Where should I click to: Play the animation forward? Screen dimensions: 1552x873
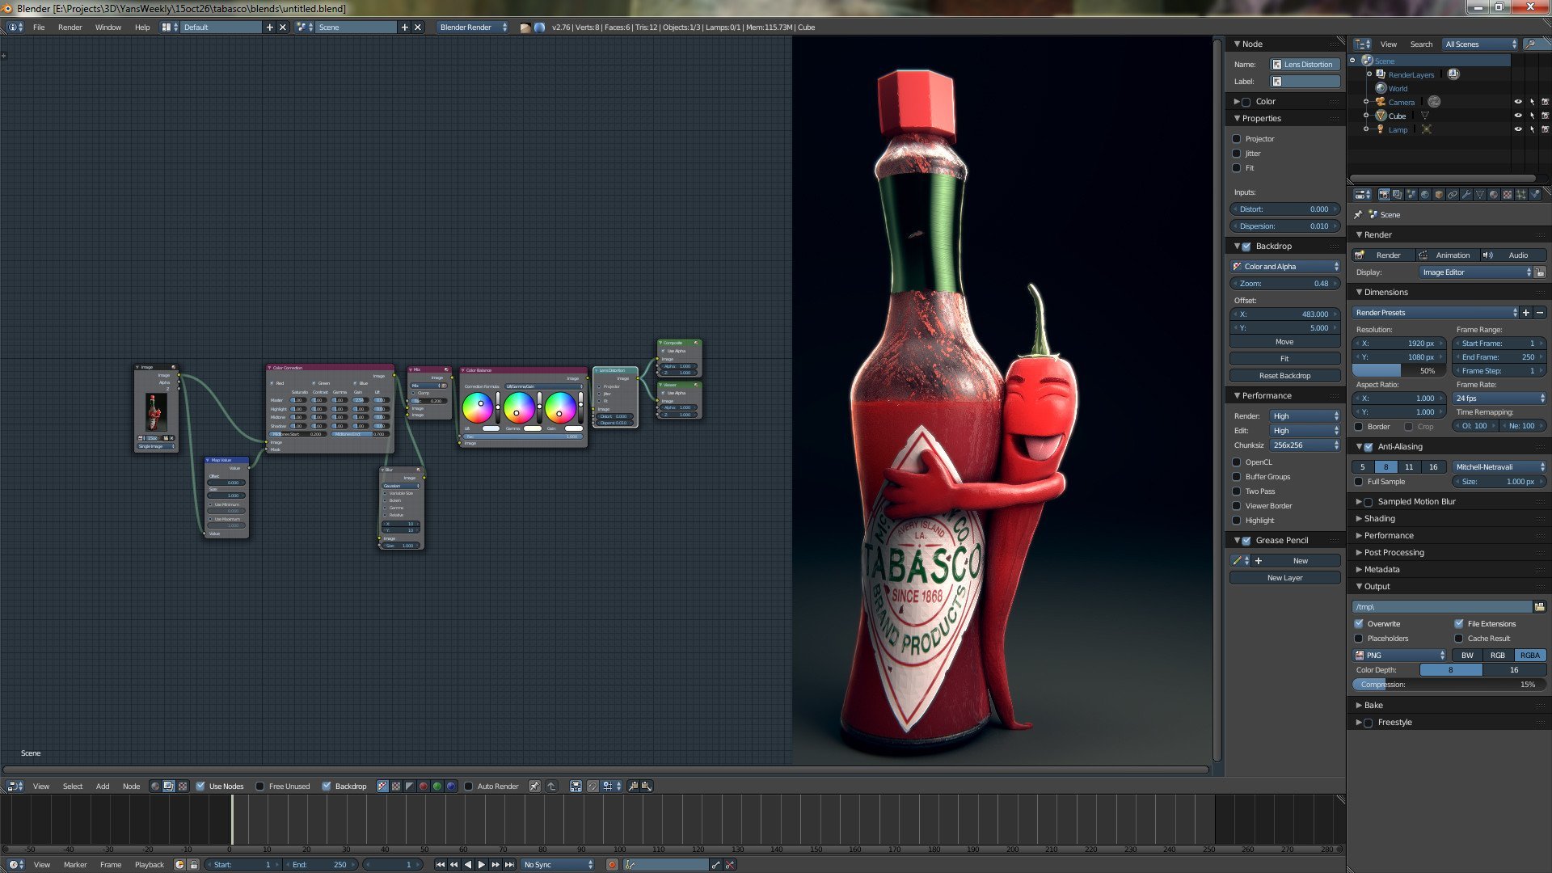pos(482,865)
